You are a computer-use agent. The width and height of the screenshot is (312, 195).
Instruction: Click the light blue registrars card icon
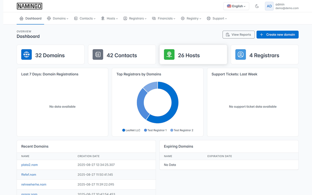click(240, 55)
